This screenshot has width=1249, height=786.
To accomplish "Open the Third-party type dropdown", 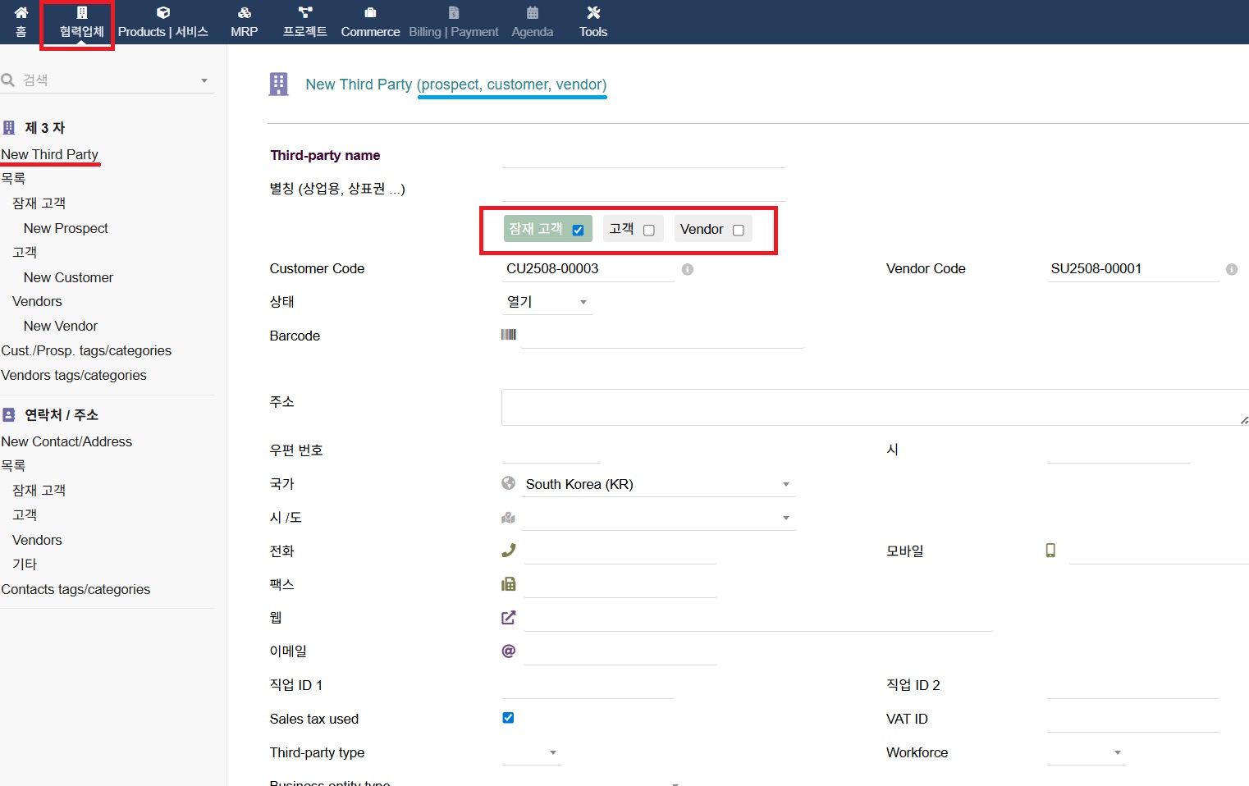I will pos(532,752).
